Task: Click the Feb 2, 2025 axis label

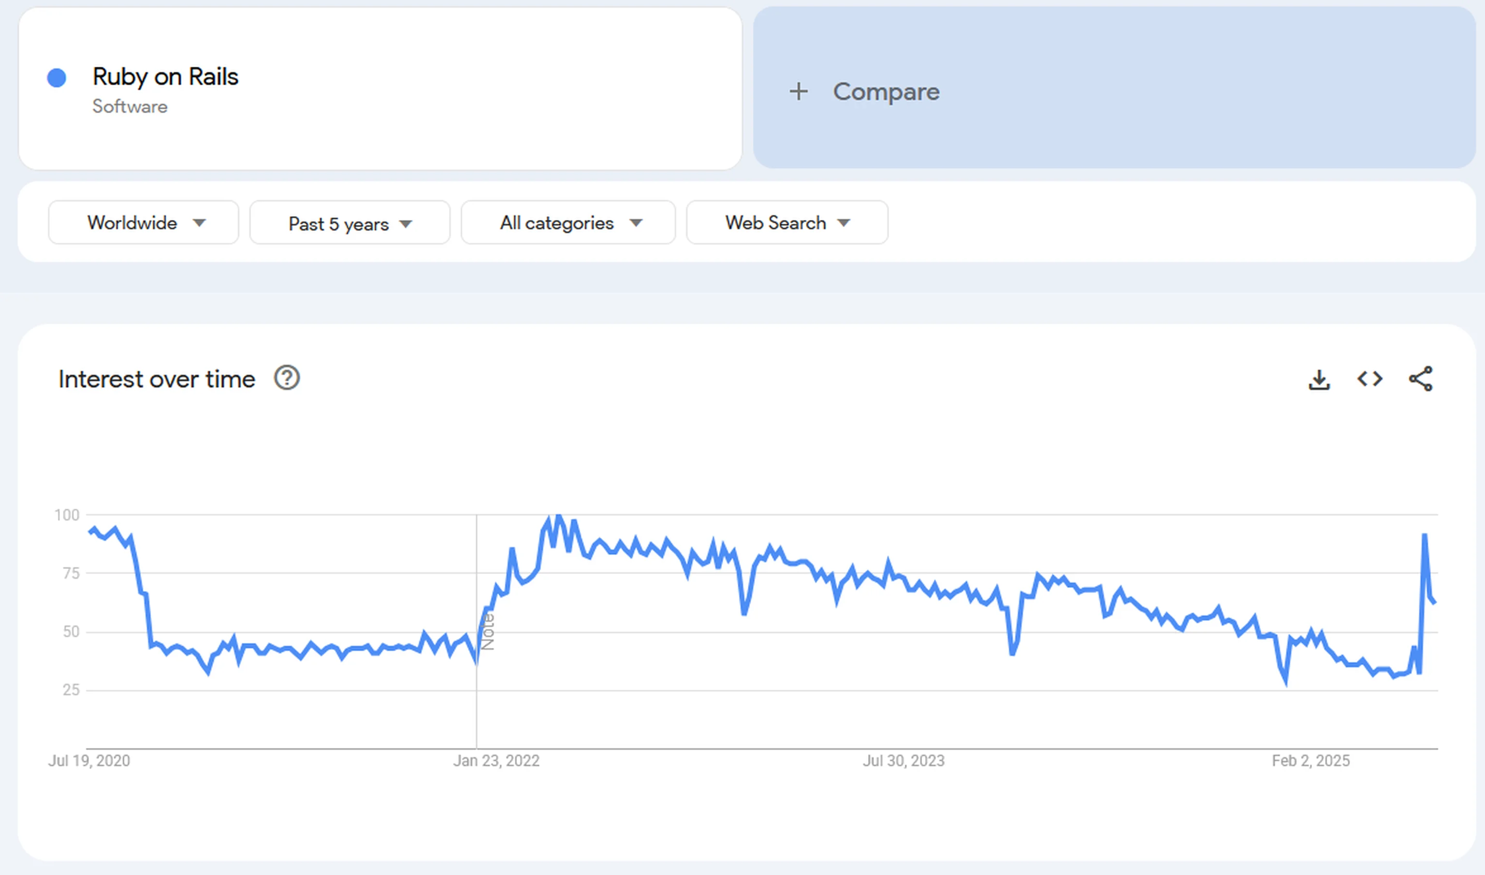Action: pyautogui.click(x=1310, y=760)
